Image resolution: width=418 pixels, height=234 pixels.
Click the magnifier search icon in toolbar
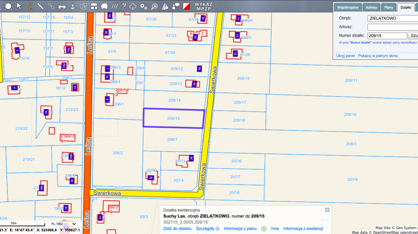tap(154, 6)
